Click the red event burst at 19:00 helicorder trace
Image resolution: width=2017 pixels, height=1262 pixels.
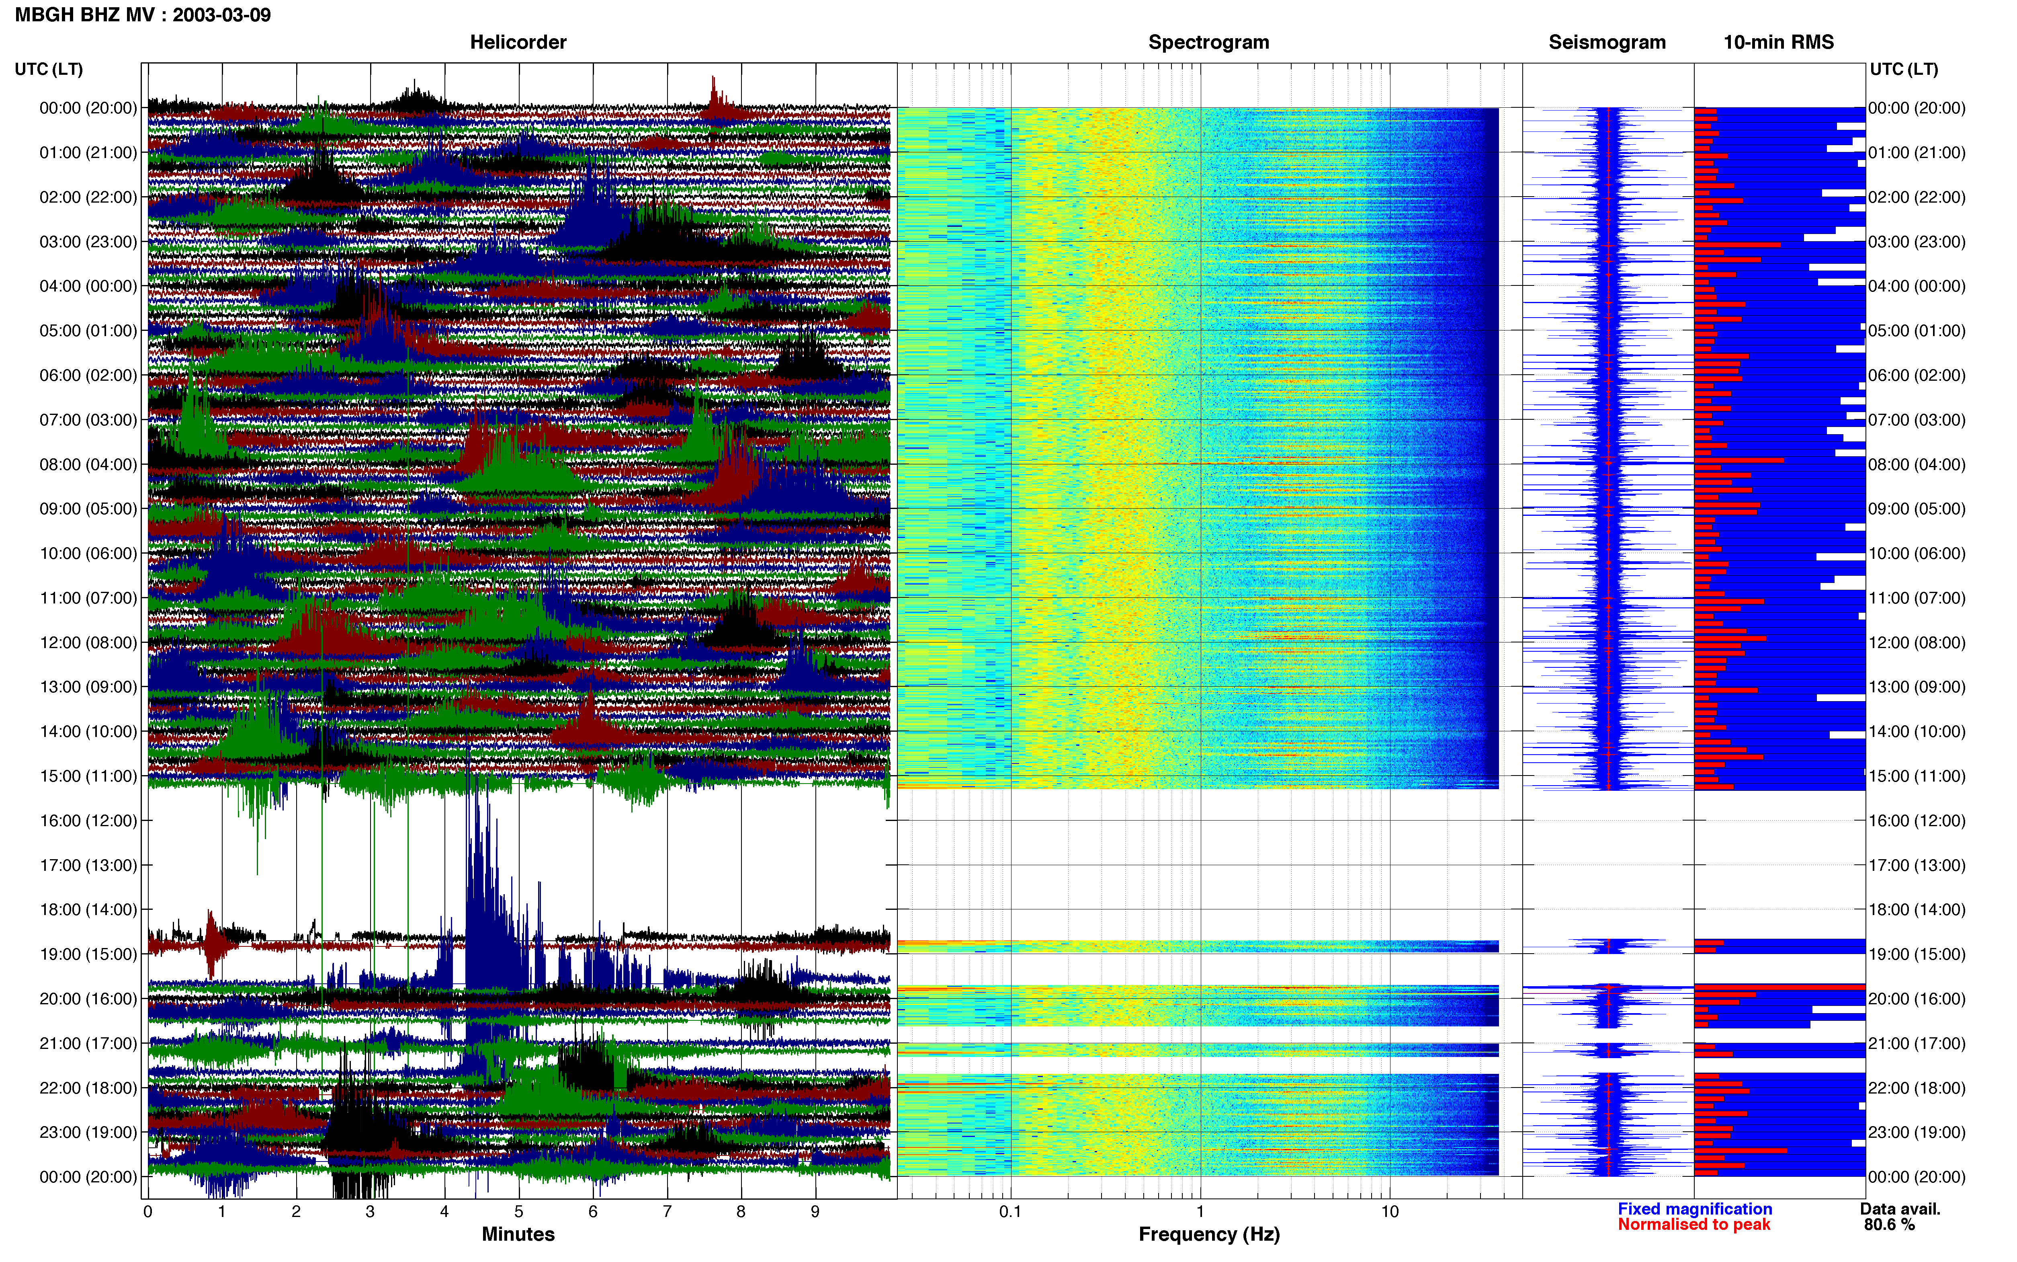point(212,944)
